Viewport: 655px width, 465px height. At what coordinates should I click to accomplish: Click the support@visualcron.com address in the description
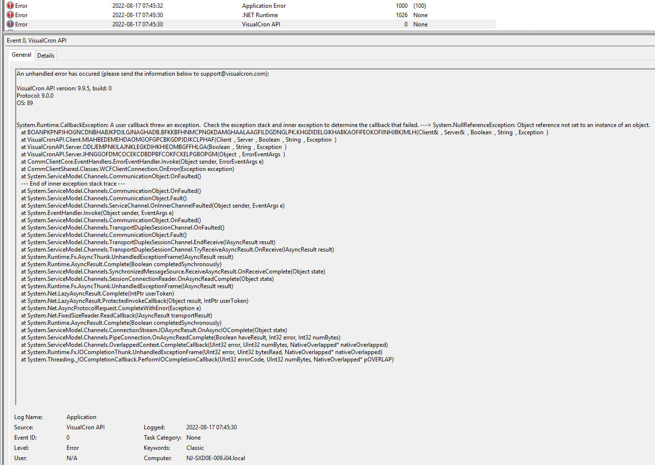point(233,74)
